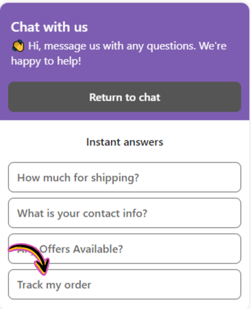251x309 pixels.
Task: Select the 'How much for shipping?' answer
Action: [x=125, y=177]
